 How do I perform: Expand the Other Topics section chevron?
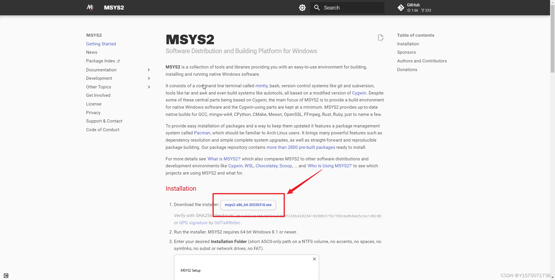(149, 87)
